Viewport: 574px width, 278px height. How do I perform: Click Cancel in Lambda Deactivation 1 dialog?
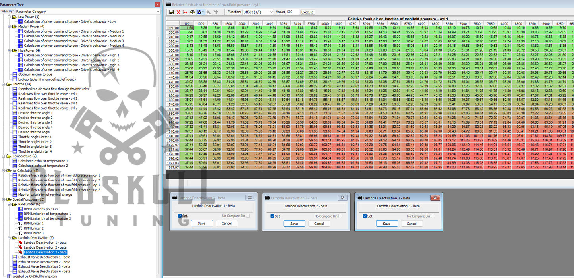(x=227, y=224)
